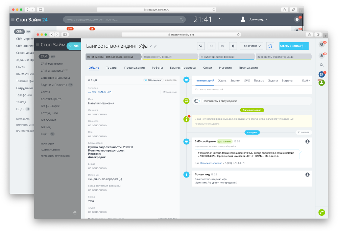Click the green phone dial button

click(x=322, y=212)
